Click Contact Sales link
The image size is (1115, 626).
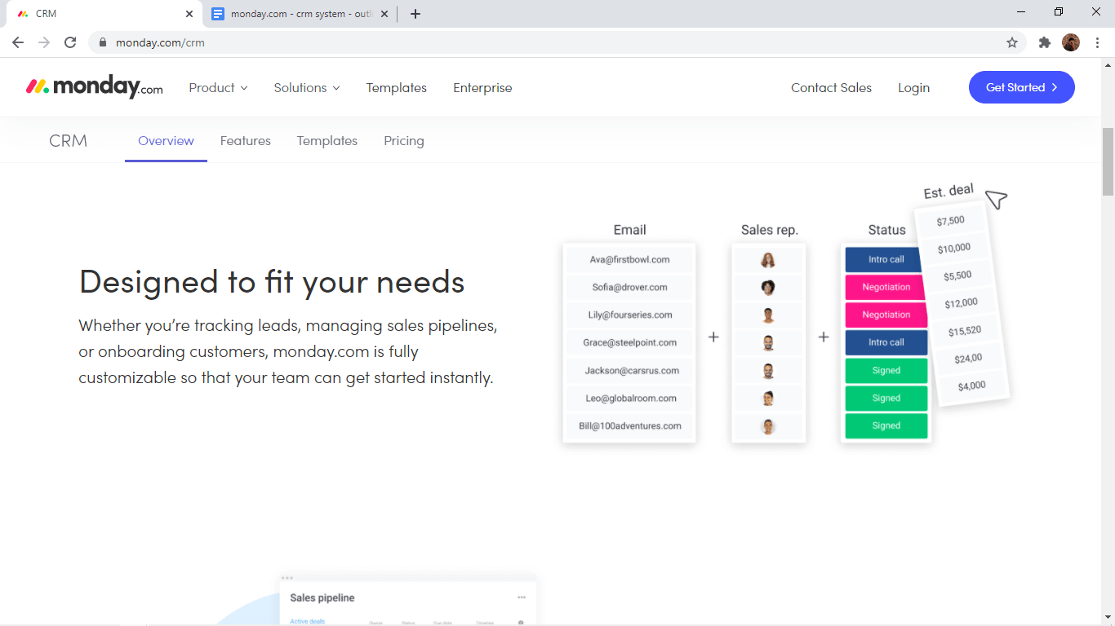[x=831, y=87]
